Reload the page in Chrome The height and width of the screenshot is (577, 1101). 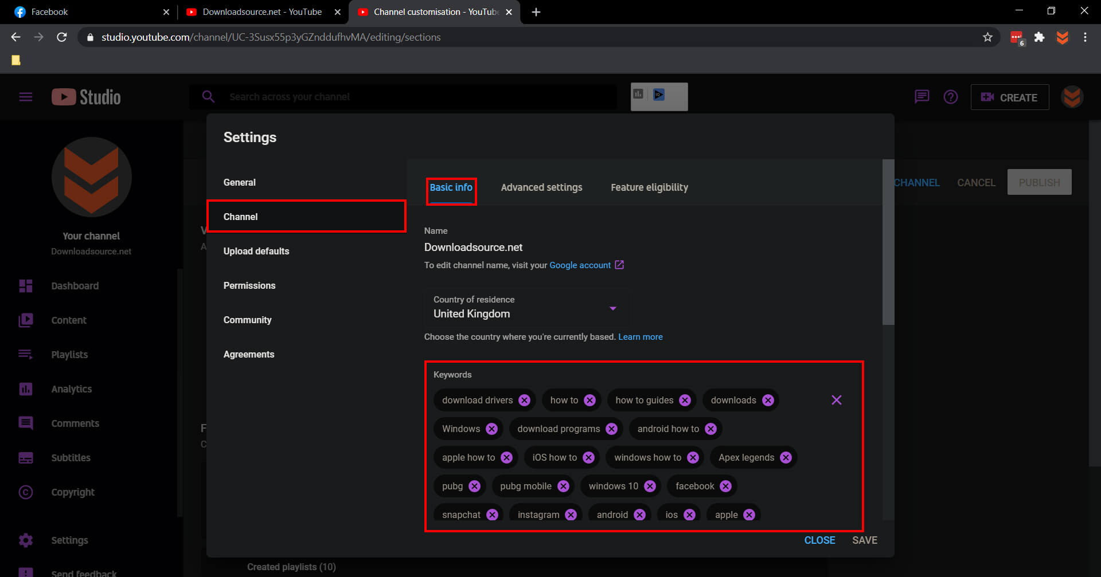(x=62, y=37)
